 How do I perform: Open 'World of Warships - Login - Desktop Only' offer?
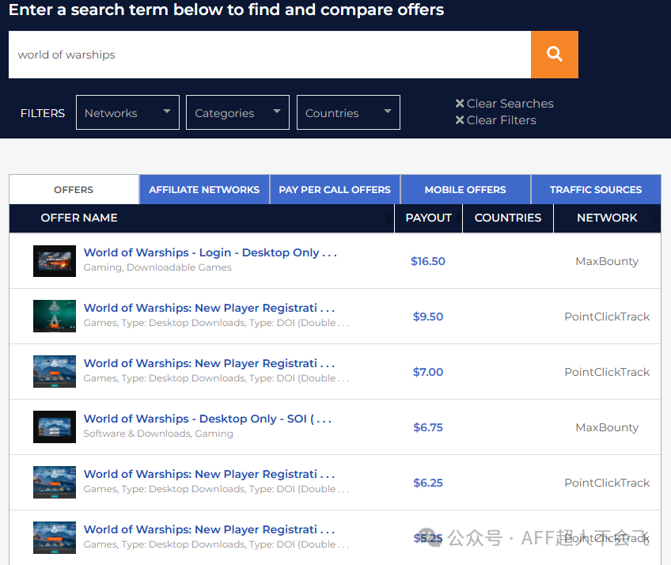click(210, 252)
